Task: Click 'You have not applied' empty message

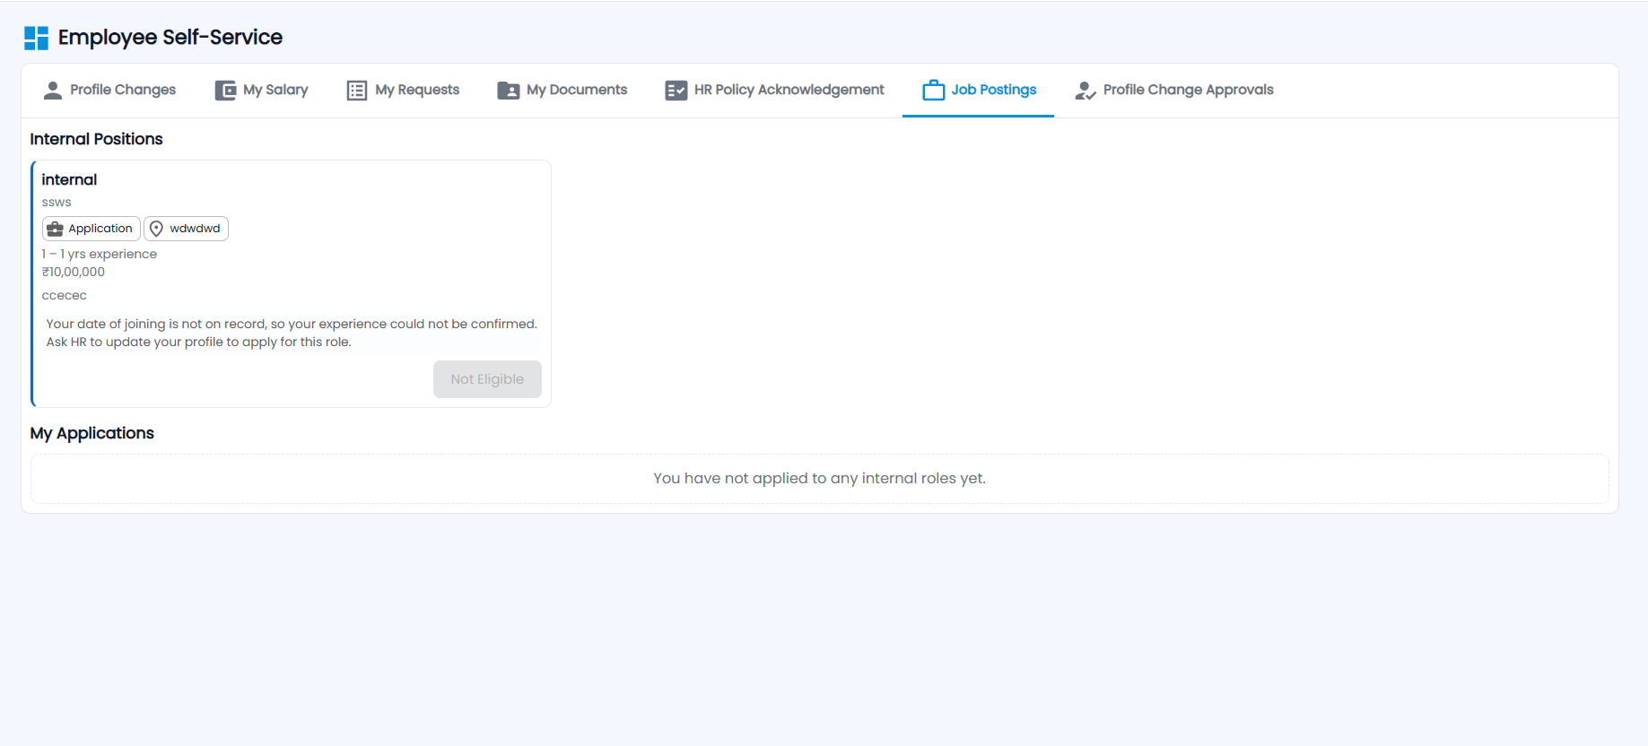Action: (819, 479)
